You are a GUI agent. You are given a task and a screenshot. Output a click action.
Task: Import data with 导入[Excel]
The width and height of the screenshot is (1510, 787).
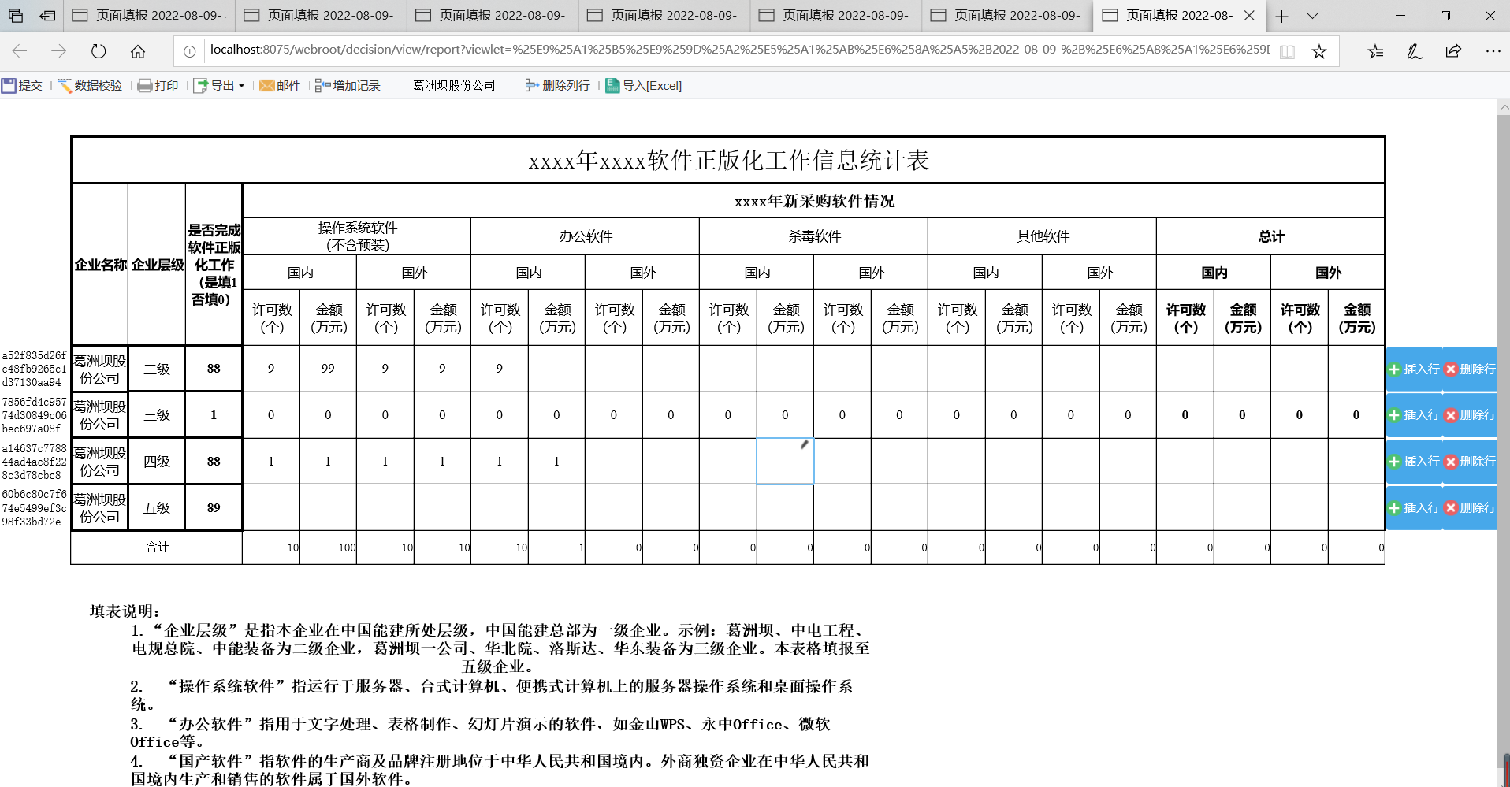[644, 85]
